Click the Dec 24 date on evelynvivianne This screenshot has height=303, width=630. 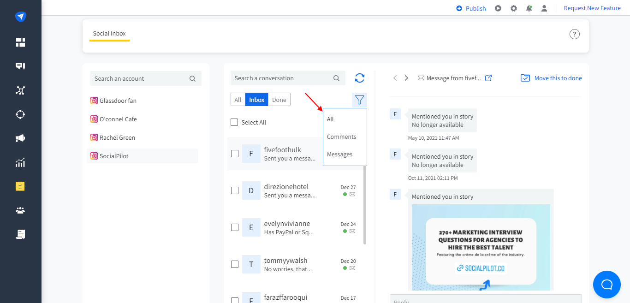tap(348, 224)
